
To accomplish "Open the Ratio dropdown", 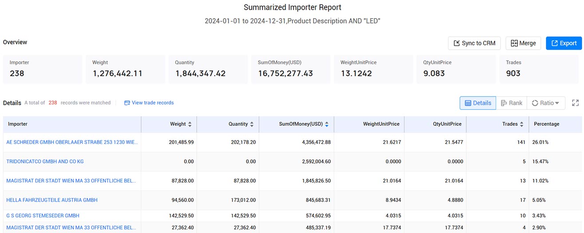I will click(x=546, y=103).
